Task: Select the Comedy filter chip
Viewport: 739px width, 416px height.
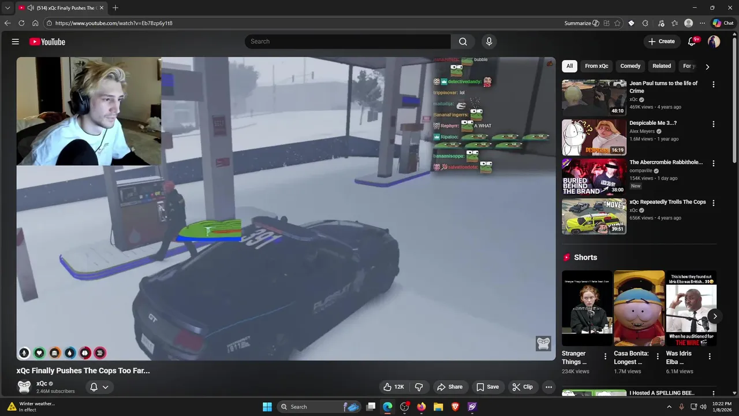Action: point(630,66)
